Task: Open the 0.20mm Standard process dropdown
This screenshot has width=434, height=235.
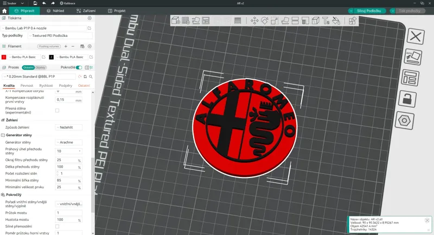Action: [39, 77]
